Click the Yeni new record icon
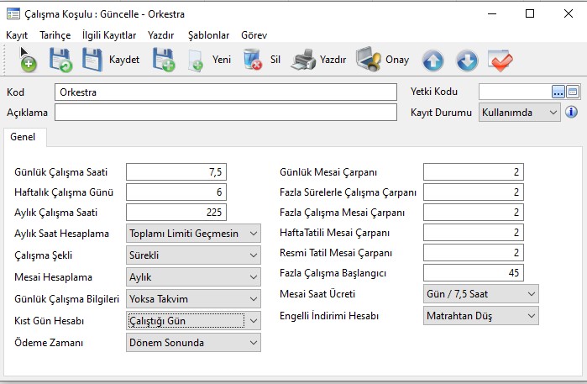The height and width of the screenshot is (384, 587). pyautogui.click(x=196, y=60)
